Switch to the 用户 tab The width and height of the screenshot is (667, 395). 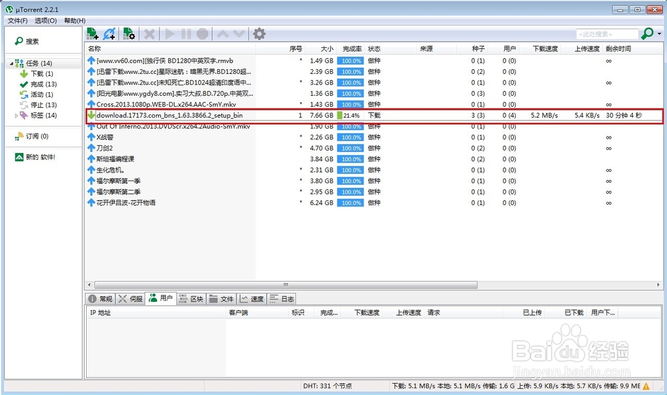point(161,298)
